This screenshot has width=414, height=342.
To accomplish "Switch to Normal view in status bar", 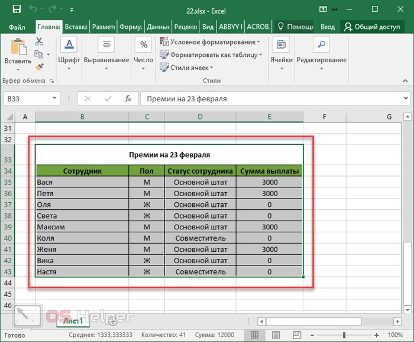I will [x=254, y=335].
